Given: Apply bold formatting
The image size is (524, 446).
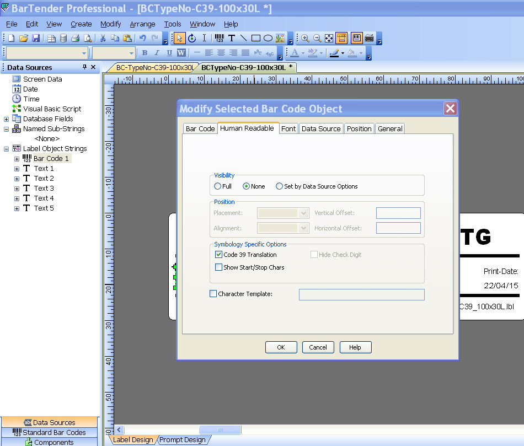Looking at the screenshot, I should click(145, 53).
